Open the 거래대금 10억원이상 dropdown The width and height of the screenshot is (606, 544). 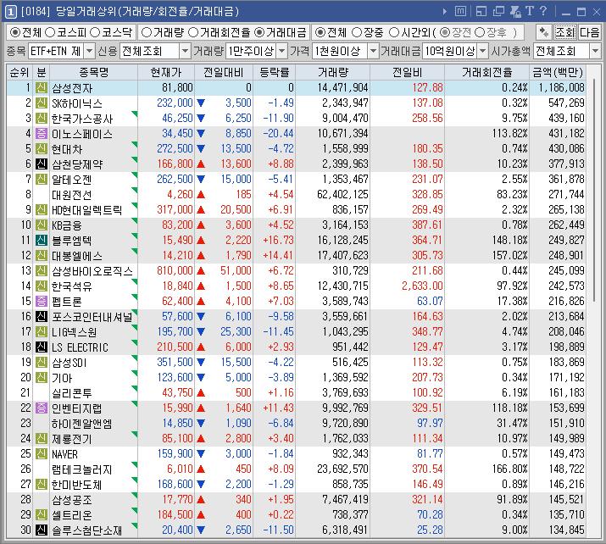483,51
